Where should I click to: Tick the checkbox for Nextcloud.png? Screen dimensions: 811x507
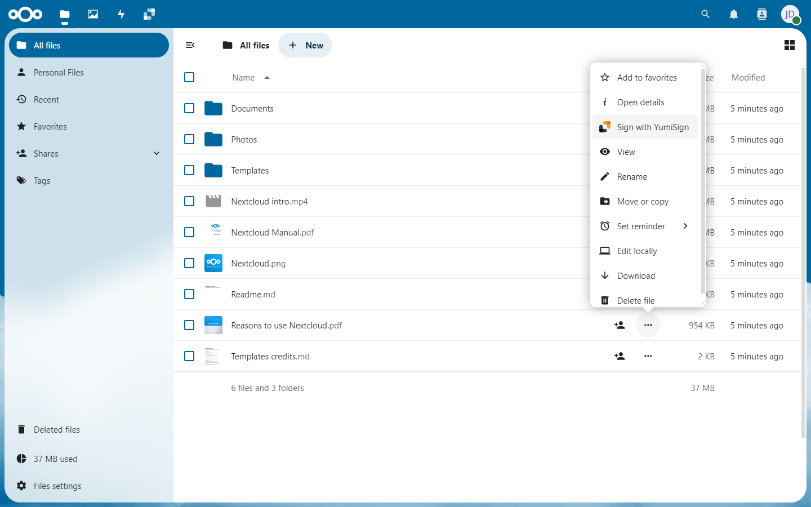pos(189,263)
